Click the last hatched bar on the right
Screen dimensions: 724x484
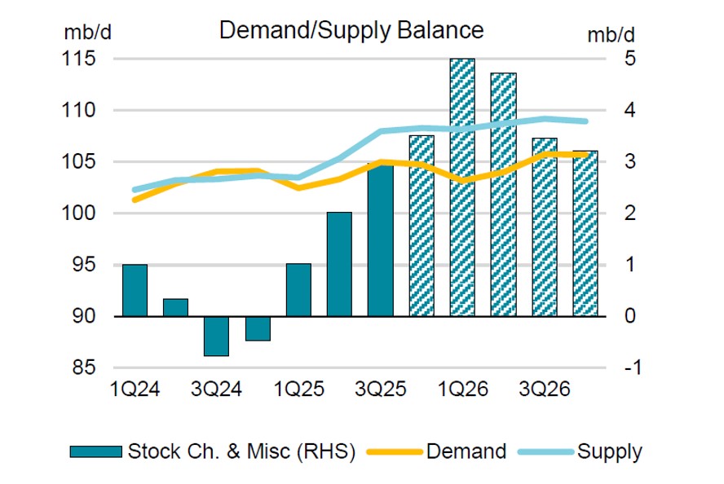(x=585, y=233)
